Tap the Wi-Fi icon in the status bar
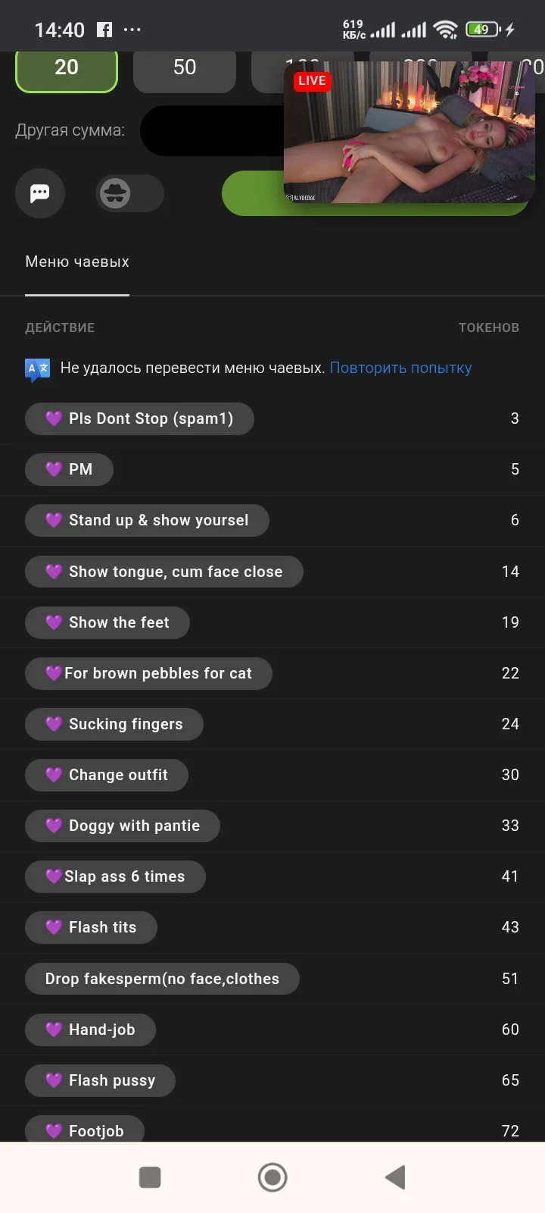The height and width of the screenshot is (1213, 545). pyautogui.click(x=446, y=30)
